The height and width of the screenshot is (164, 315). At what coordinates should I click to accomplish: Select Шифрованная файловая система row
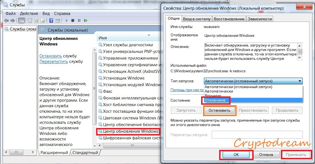pos(129,138)
